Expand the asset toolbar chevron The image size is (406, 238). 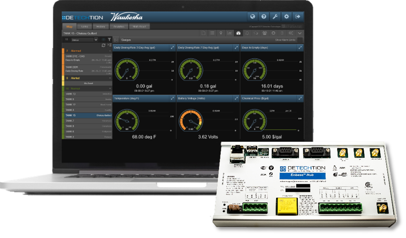pyautogui.click(x=299, y=33)
